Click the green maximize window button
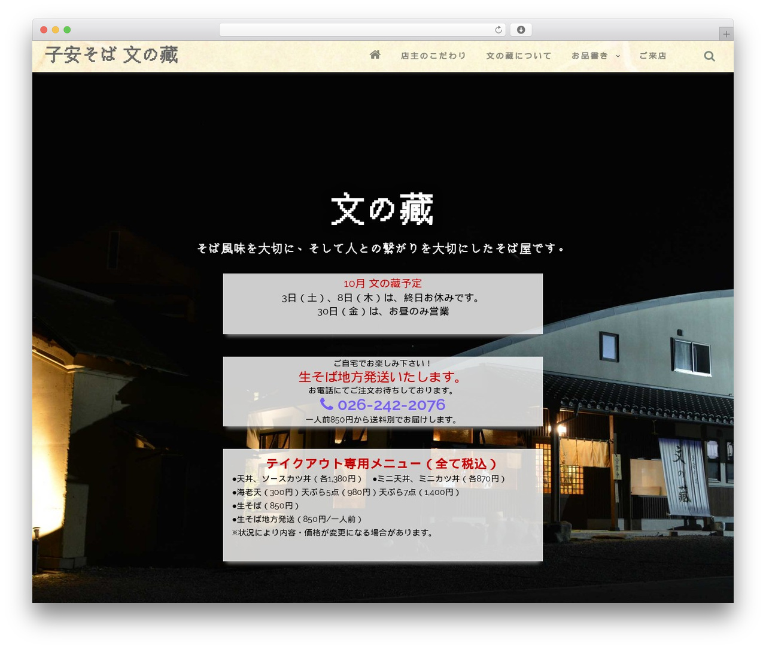Screen dimensions: 766x649 (x=67, y=30)
